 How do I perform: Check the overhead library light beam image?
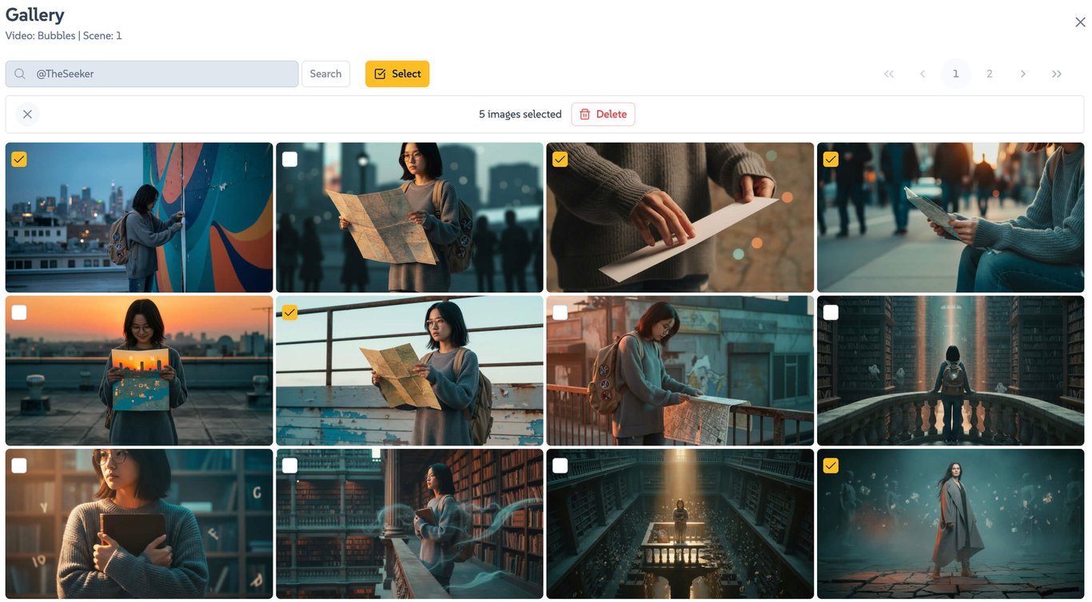(x=560, y=465)
